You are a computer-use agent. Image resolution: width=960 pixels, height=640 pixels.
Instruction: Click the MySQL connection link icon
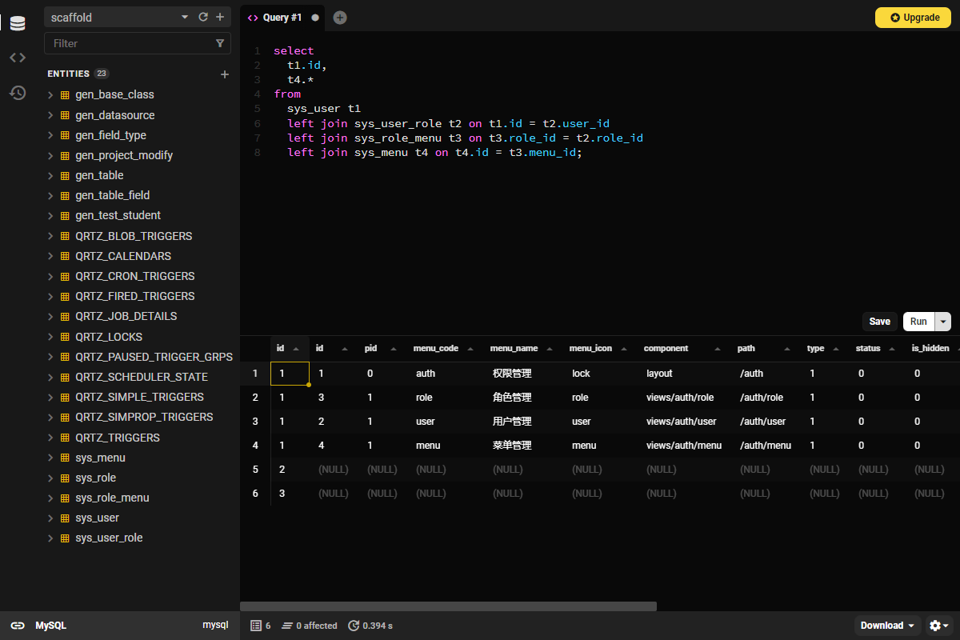pyautogui.click(x=18, y=626)
